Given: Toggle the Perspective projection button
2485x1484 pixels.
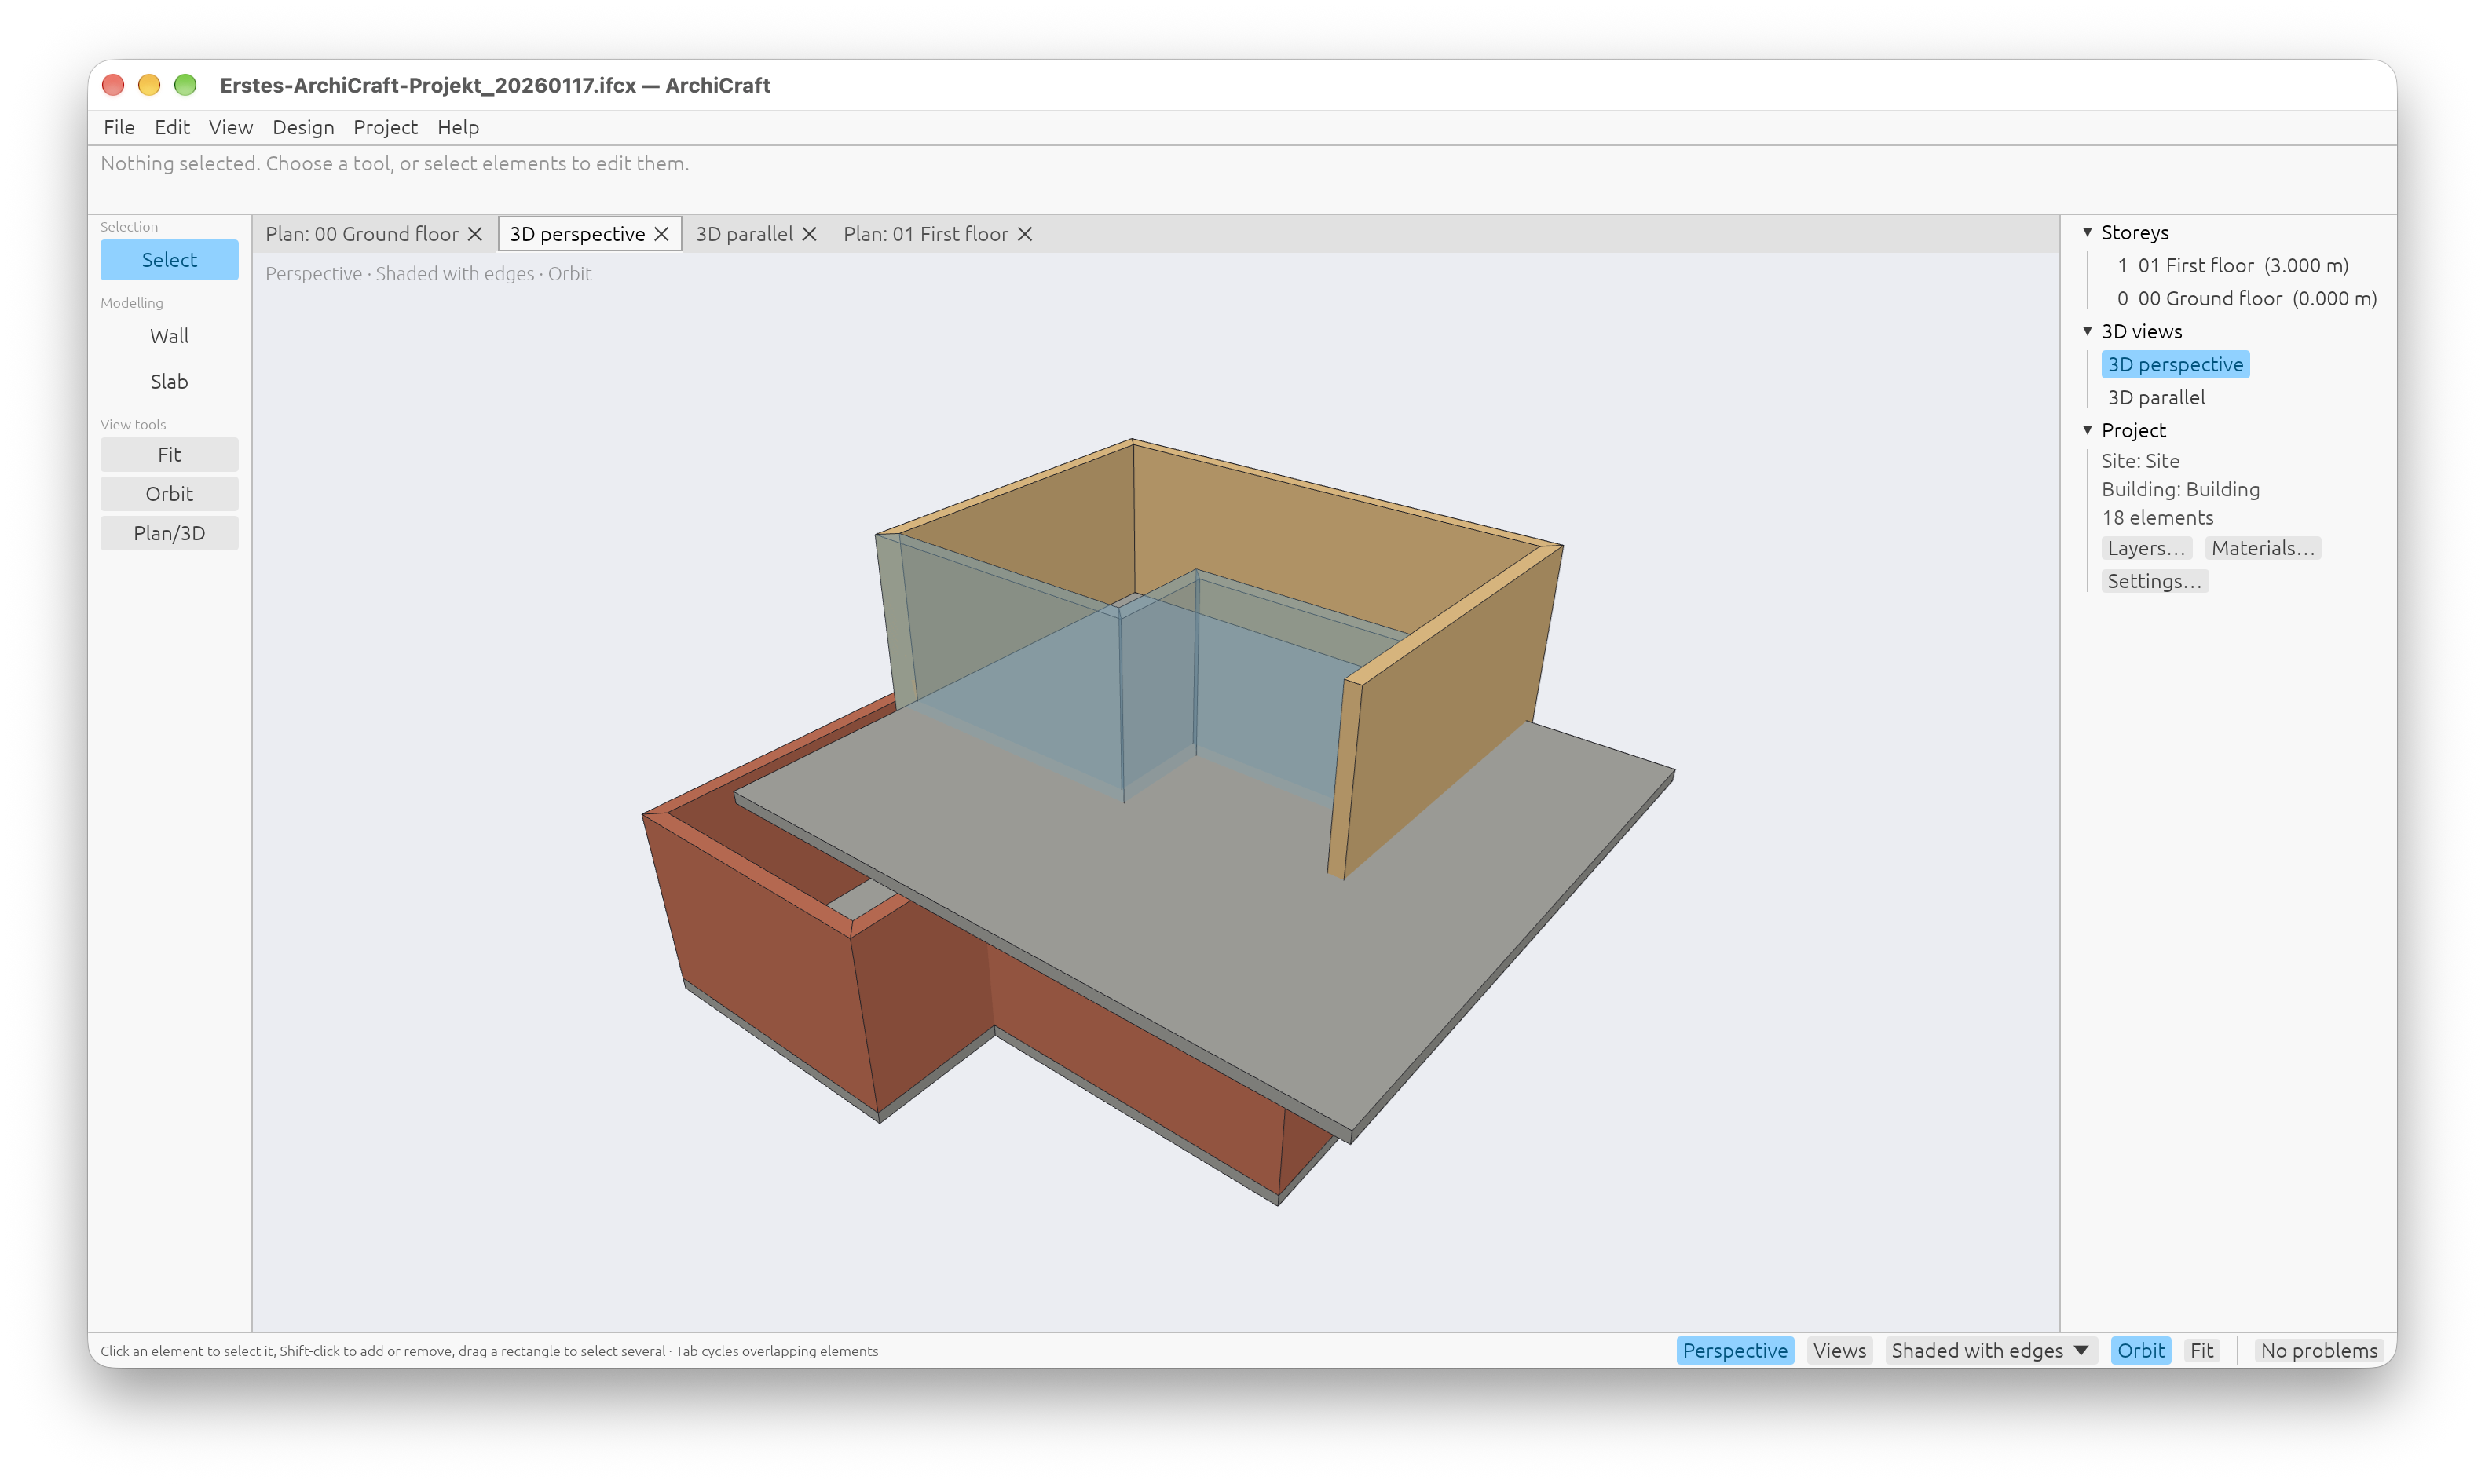Looking at the screenshot, I should [1734, 1350].
